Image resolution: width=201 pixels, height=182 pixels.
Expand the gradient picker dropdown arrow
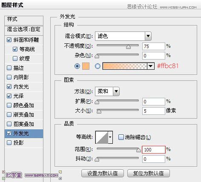click(151, 66)
